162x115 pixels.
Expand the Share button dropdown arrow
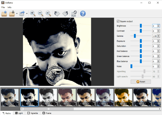(27, 13)
